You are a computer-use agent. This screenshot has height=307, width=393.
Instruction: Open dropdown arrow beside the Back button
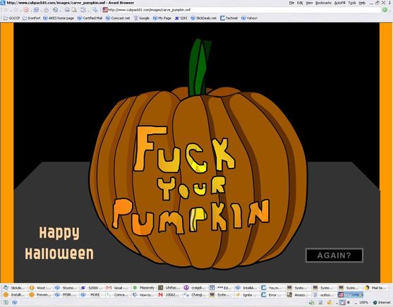tap(11, 11)
